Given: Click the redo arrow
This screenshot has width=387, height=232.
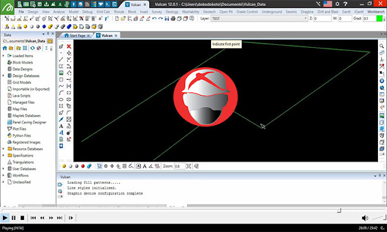Looking at the screenshot, I should [160, 19].
